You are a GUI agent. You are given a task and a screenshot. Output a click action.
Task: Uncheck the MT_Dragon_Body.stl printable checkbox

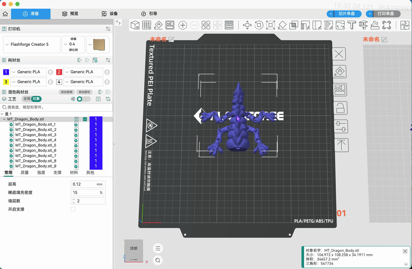(x=85, y=119)
